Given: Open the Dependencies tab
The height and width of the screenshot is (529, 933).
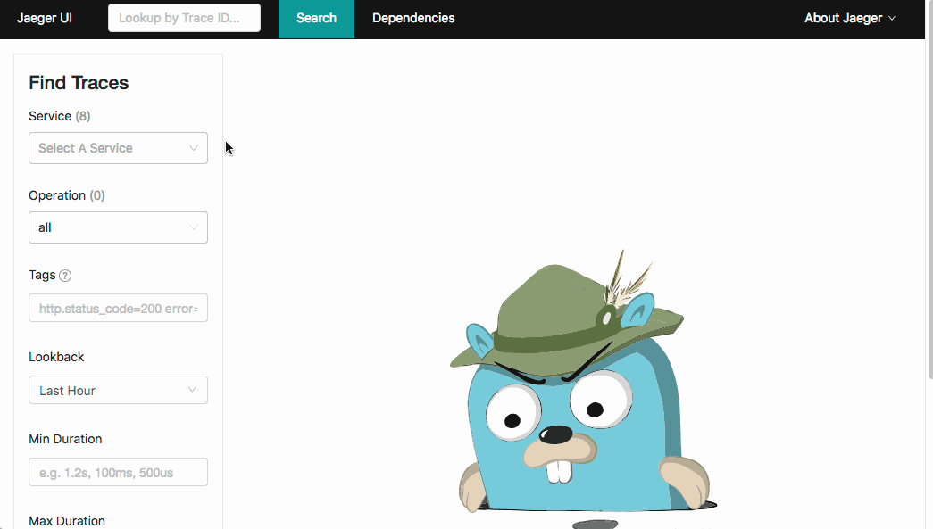Looking at the screenshot, I should click(413, 19).
